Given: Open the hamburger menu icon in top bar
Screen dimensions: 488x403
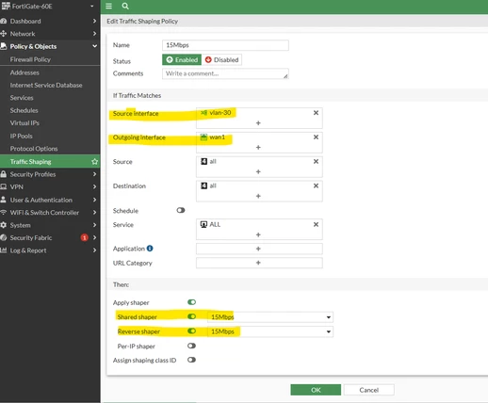Looking at the screenshot, I should (x=108, y=6).
